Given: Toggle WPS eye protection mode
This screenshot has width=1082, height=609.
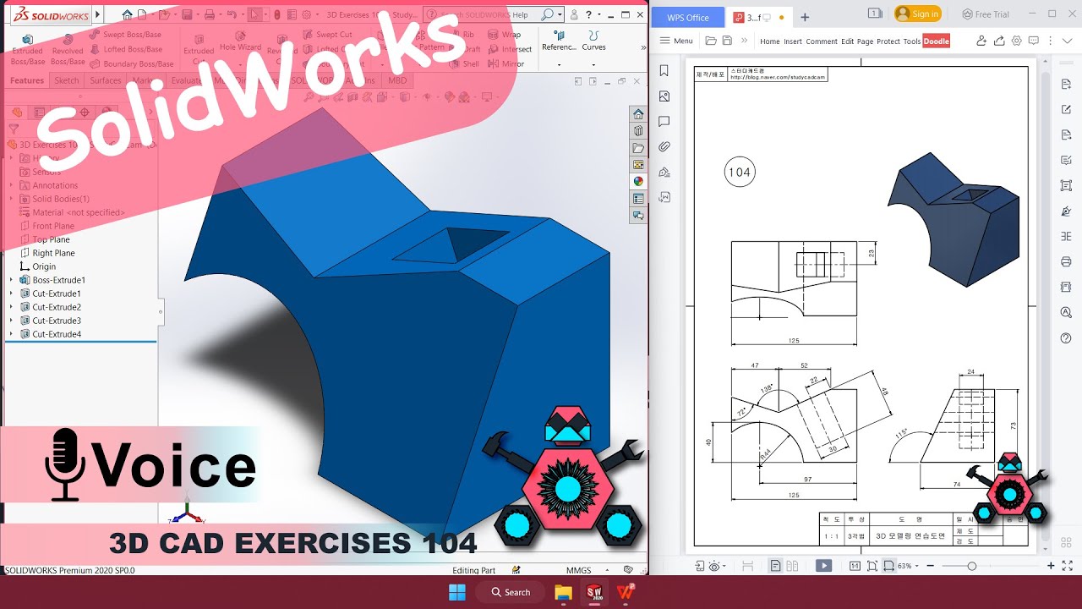Looking at the screenshot, I should pos(715,566).
